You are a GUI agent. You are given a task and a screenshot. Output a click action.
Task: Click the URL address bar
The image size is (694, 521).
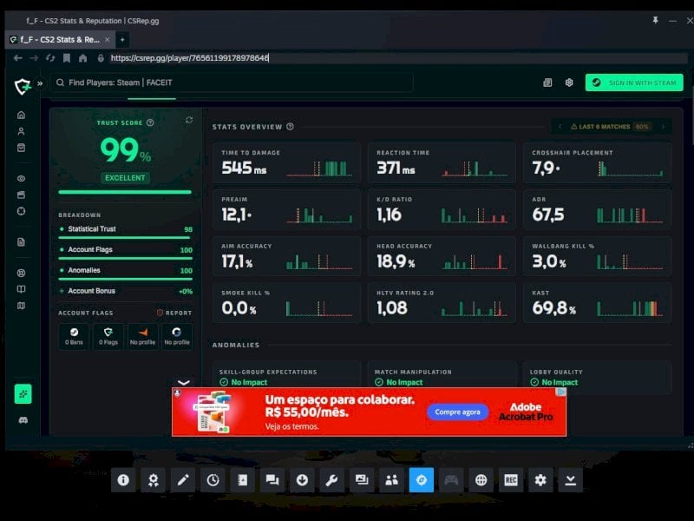point(398,58)
